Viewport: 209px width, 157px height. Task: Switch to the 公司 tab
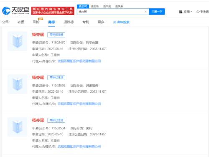pyautogui.click(x=5, y=22)
